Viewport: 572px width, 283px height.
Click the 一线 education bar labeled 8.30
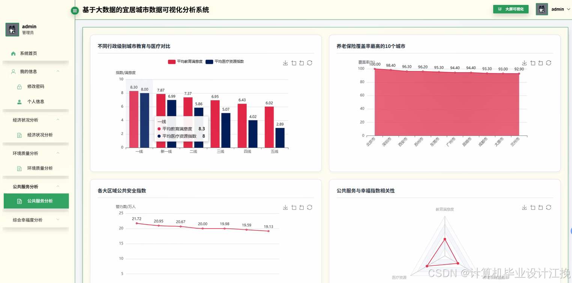pyautogui.click(x=134, y=119)
